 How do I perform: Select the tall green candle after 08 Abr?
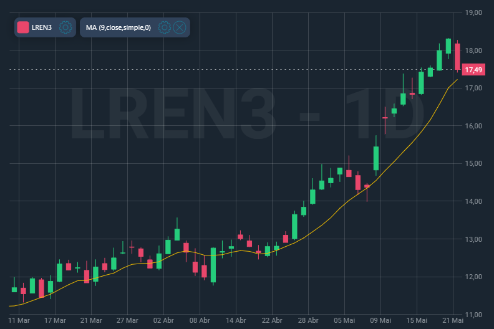(x=213, y=265)
